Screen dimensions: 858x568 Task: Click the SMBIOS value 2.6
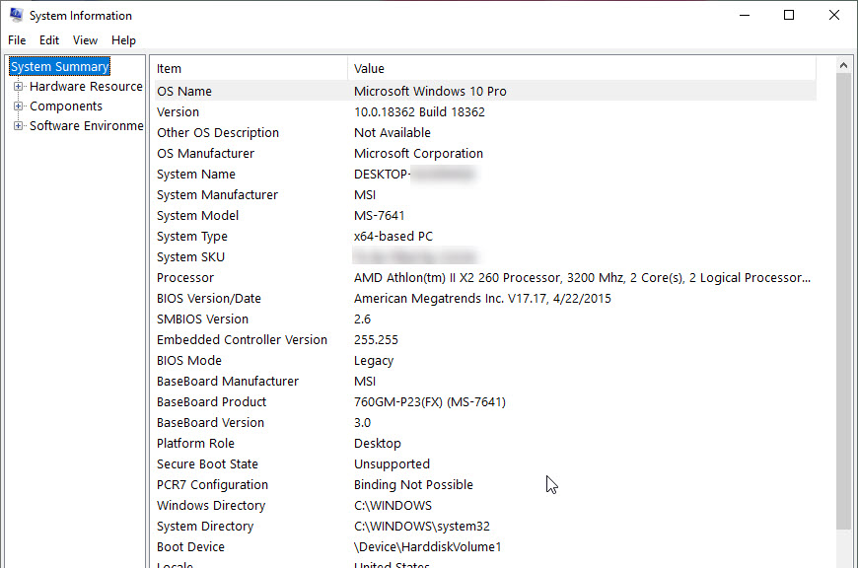point(362,319)
